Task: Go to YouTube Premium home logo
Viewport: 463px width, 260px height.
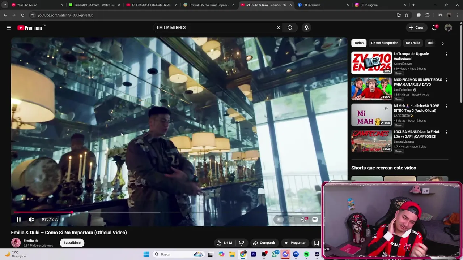Action: pos(30,28)
